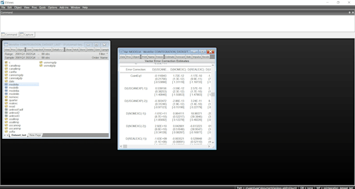The image size is (355, 189).
Task: Click the down arrow of the VAR output's vertical scrollbar
Action: 212,143
